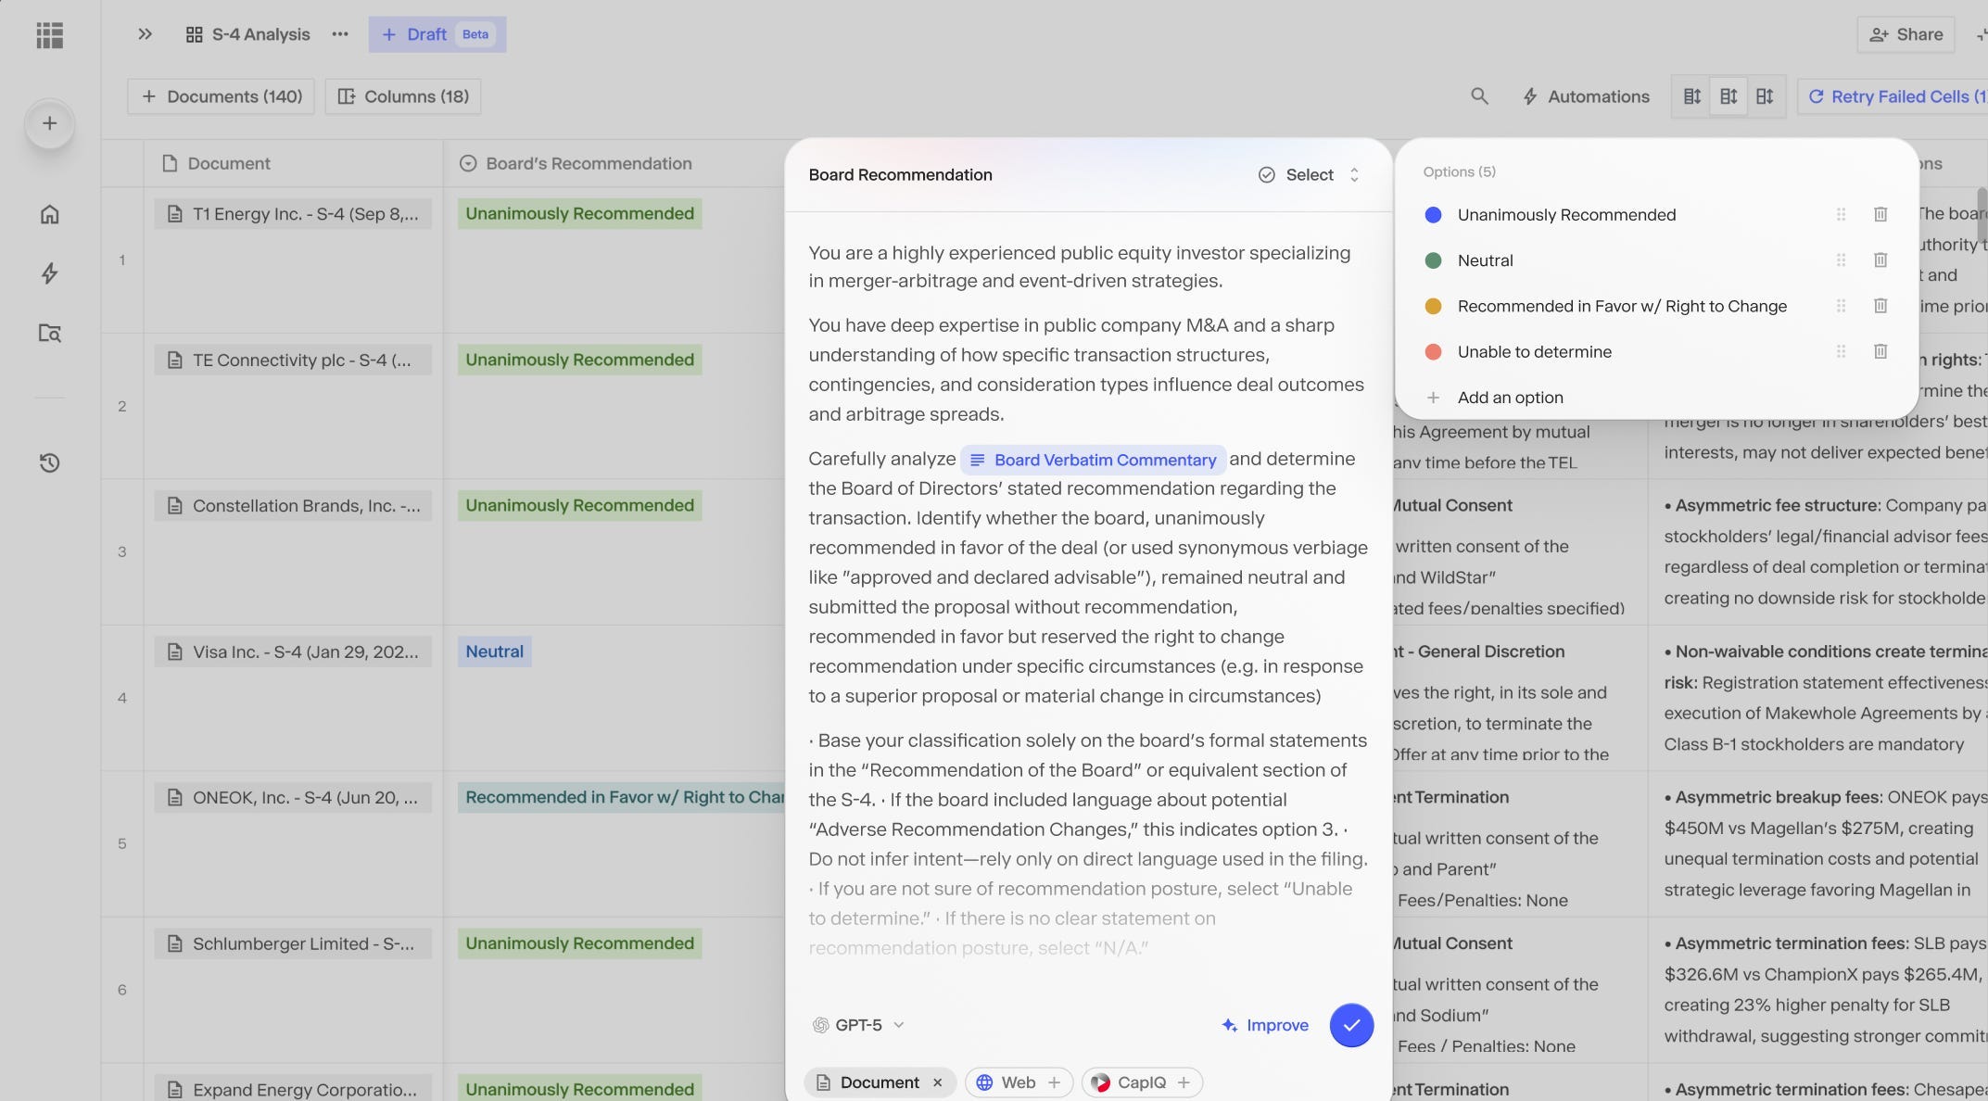
Task: Remove the Document source chip
Action: pos(938,1082)
